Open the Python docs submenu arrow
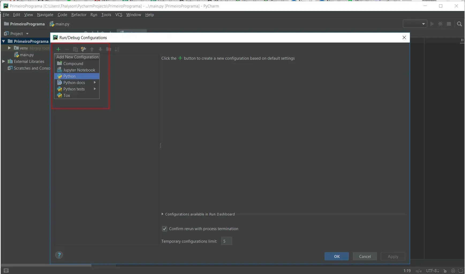 coord(95,82)
